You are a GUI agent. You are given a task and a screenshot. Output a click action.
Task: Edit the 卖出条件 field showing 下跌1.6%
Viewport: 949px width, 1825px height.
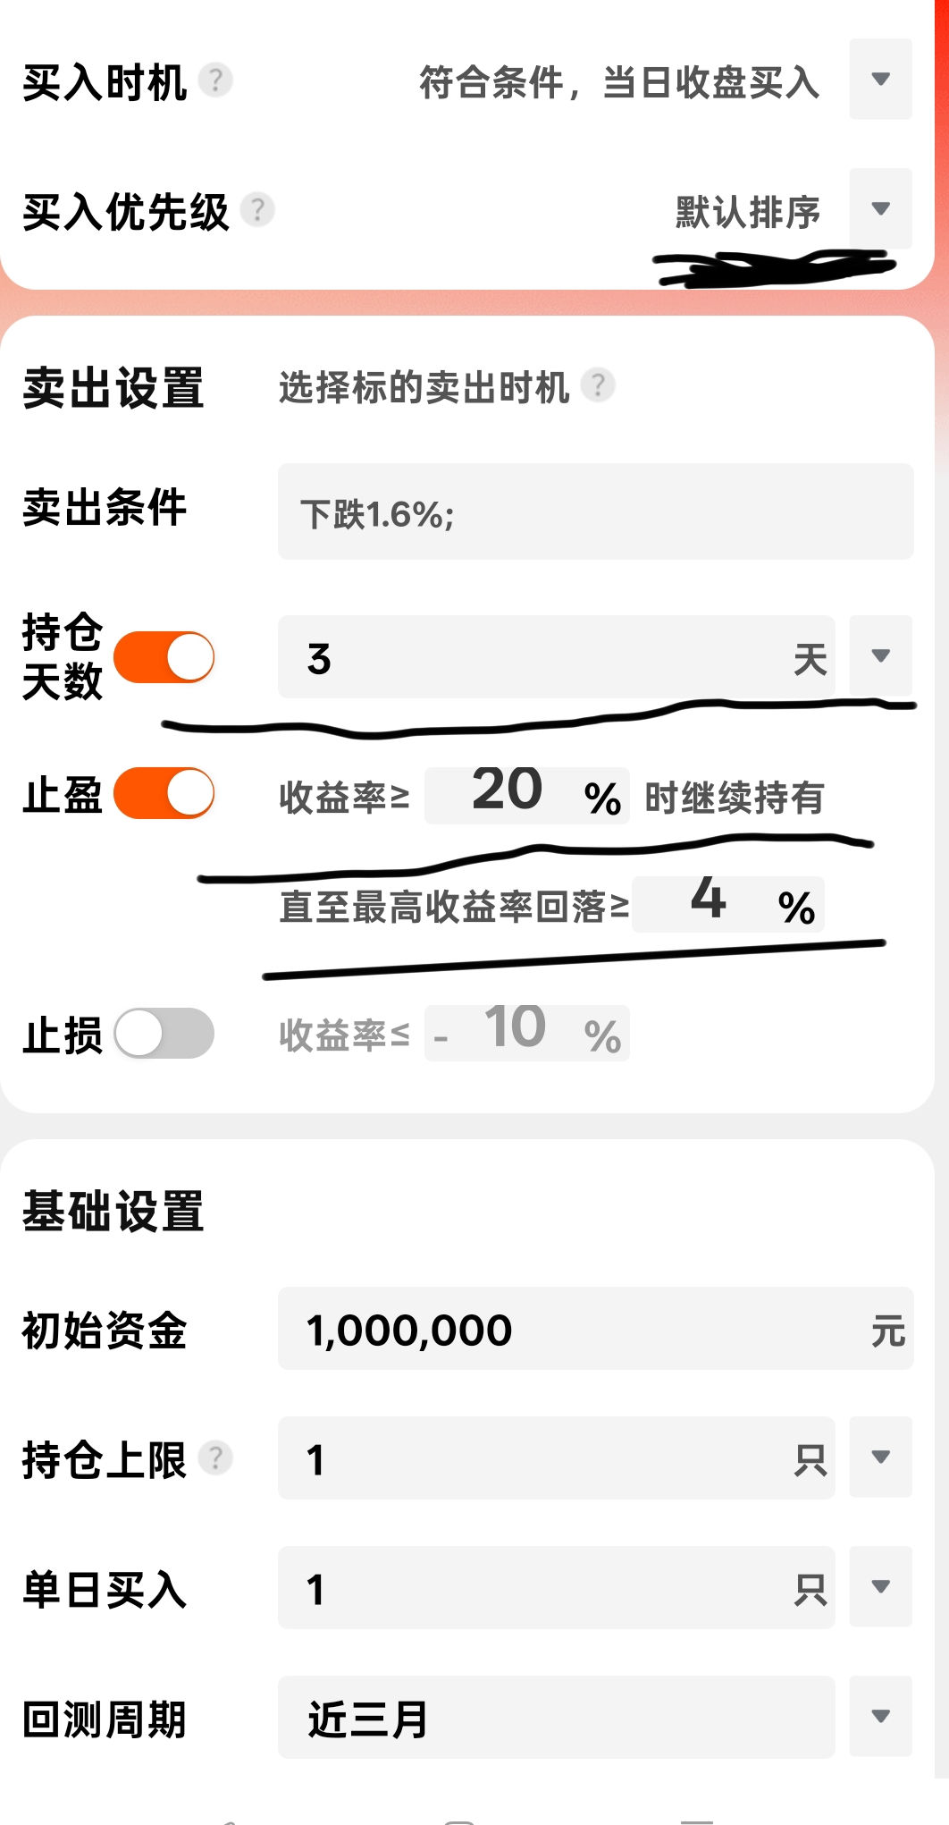595,512
